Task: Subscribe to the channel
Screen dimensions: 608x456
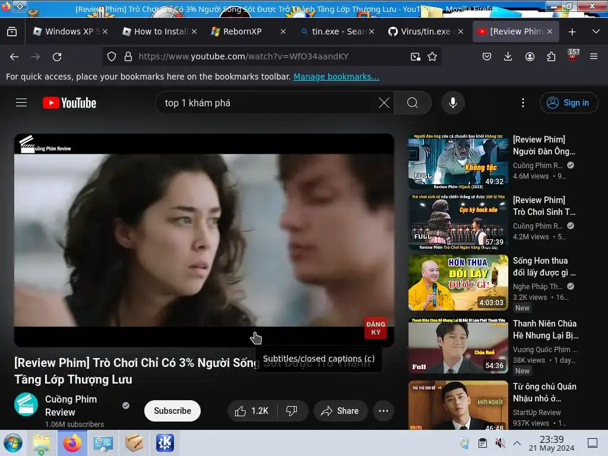Action: 172,411
